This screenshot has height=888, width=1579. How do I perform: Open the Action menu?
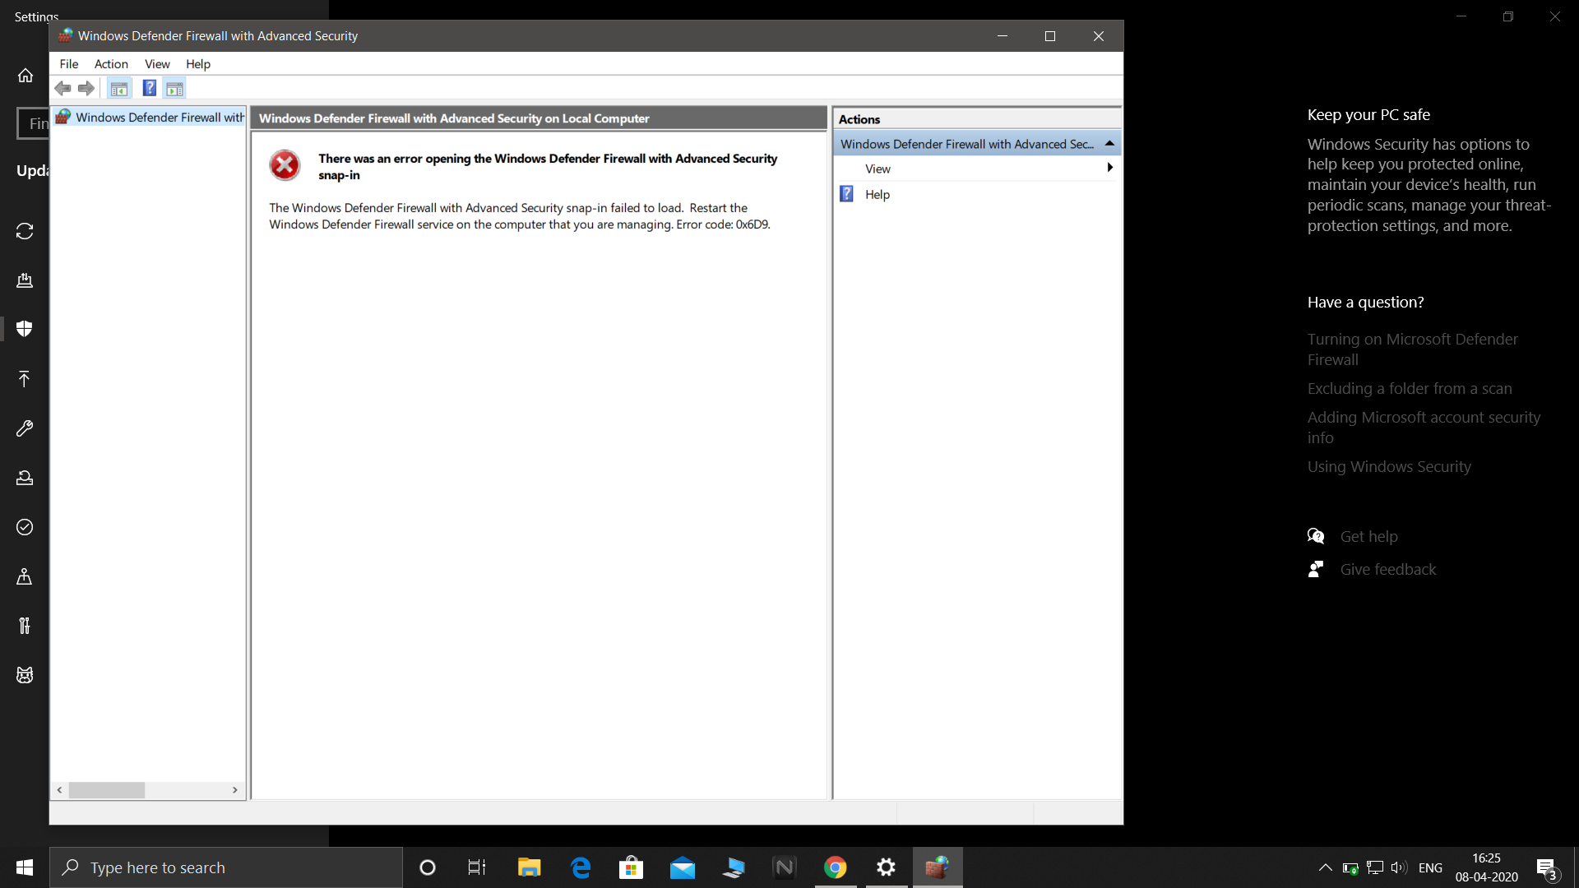tap(111, 63)
